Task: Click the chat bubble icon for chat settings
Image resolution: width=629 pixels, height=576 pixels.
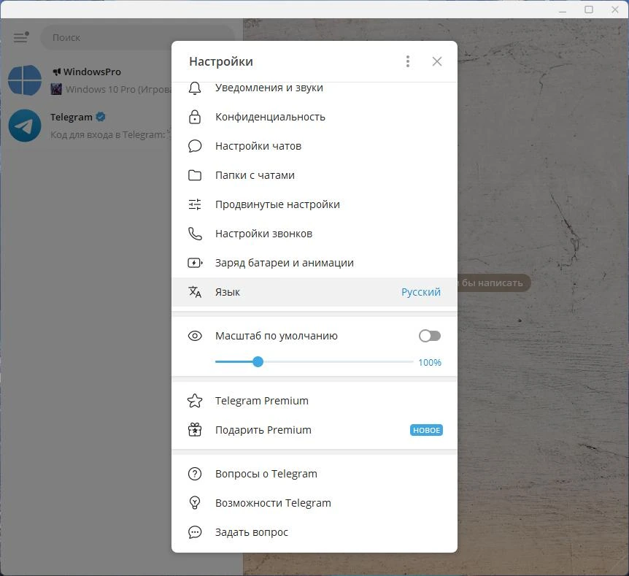Action: coord(195,146)
